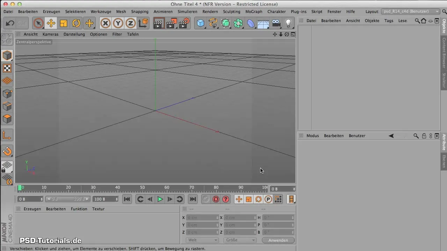Viewport: 447px width, 251px height.
Task: Switch to the Attribute side tab
Action: pos(444,142)
